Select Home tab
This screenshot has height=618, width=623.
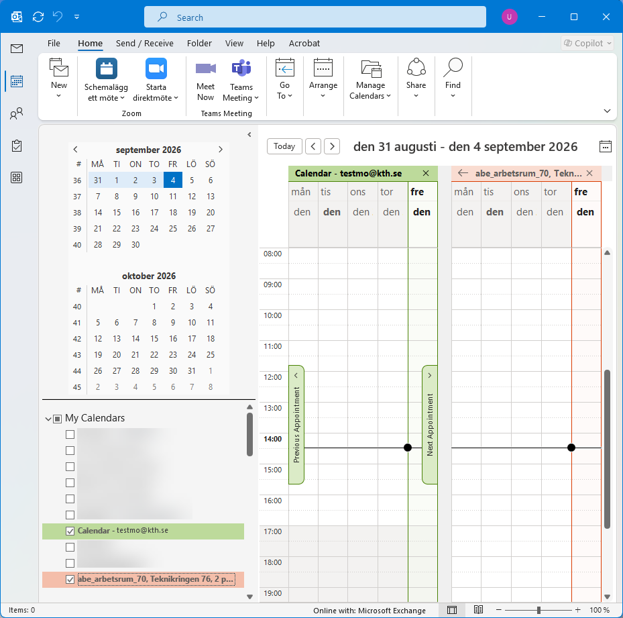90,43
